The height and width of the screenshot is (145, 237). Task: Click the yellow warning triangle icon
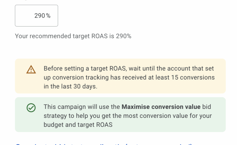point(31,70)
